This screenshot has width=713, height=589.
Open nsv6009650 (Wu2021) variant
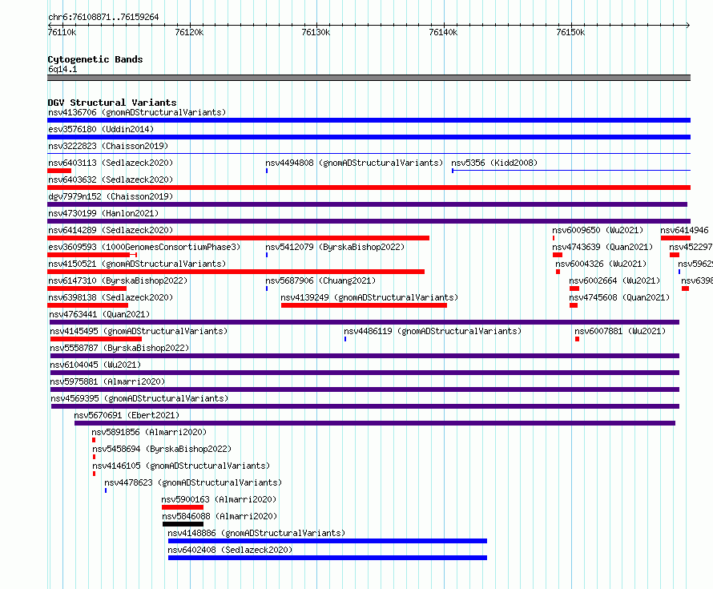point(598,230)
